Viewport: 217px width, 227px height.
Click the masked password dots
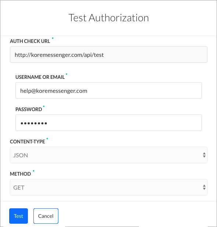34,123
